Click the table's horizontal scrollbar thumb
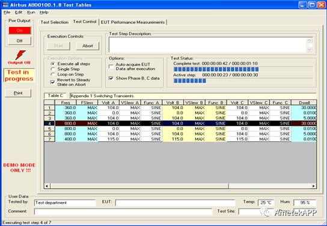 [139, 186]
